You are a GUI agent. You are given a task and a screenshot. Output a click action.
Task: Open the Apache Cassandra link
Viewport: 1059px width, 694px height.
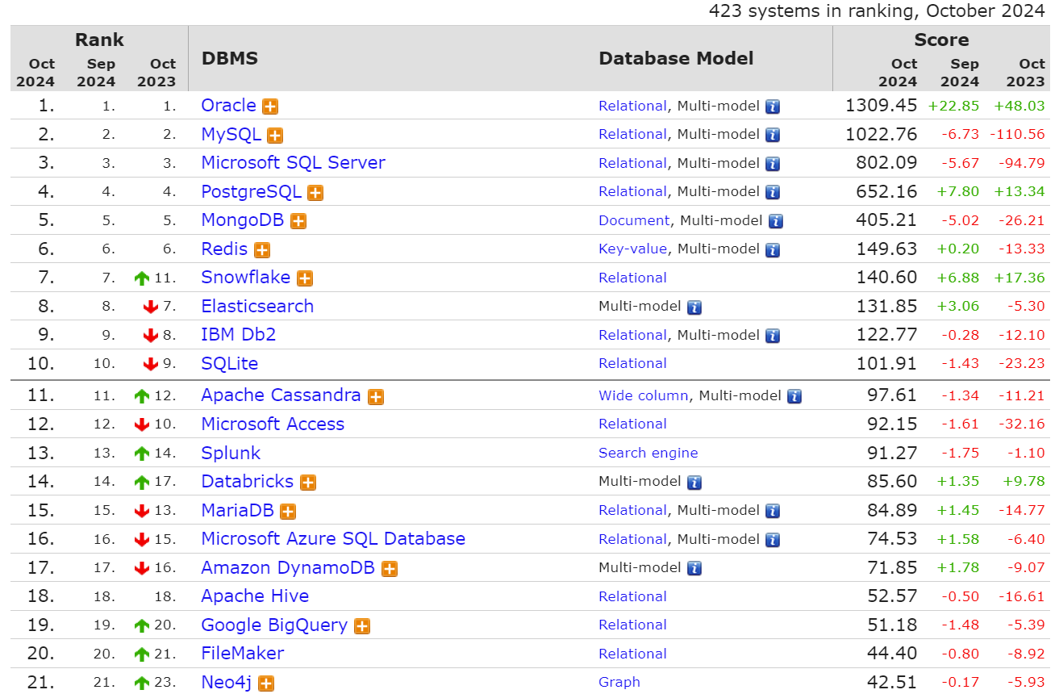(x=281, y=395)
